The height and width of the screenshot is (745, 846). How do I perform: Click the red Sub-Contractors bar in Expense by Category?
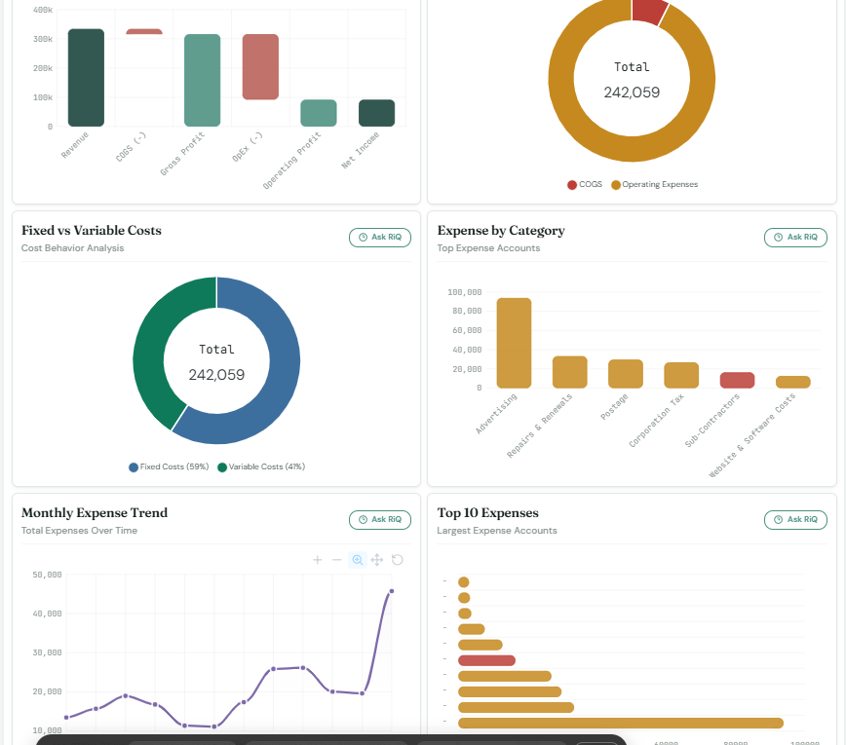pyautogui.click(x=737, y=380)
